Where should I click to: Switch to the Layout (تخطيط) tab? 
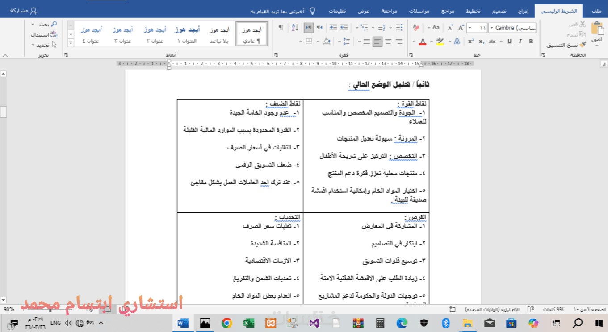point(473,11)
